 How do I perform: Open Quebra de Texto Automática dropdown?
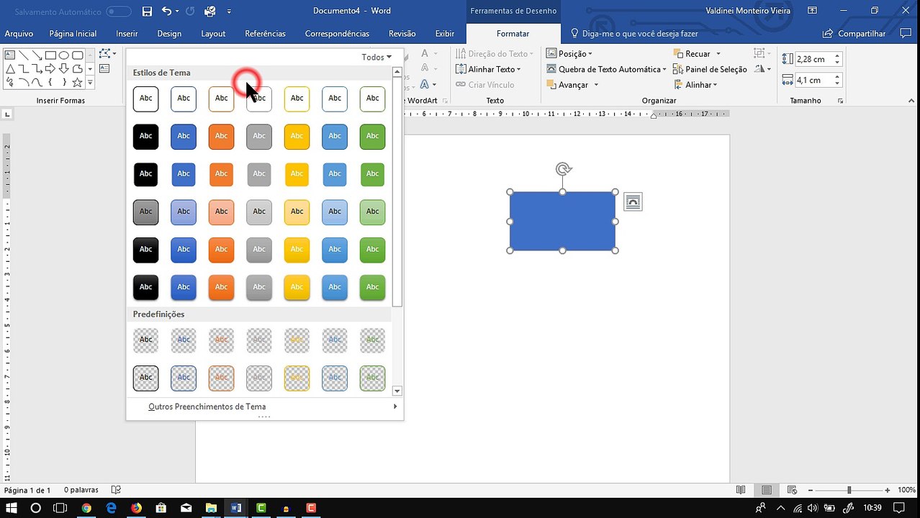606,69
